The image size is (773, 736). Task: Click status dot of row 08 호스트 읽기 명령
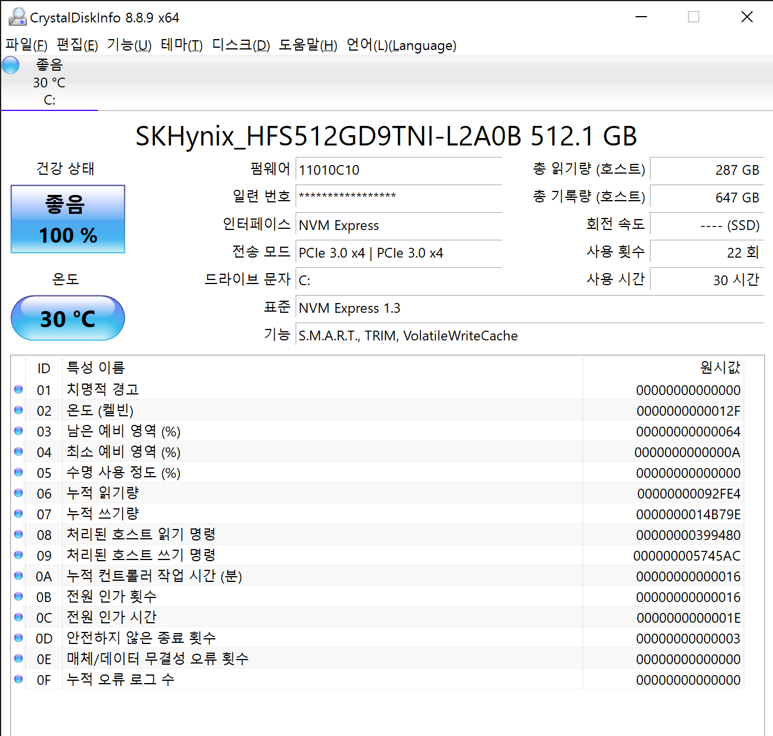pos(18,534)
